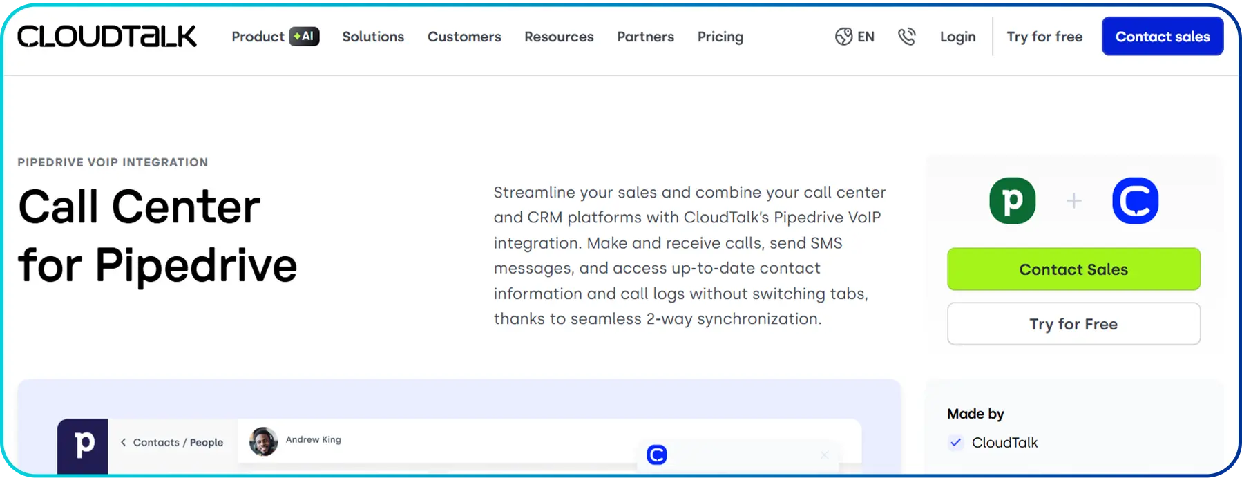Click People in the breadcrumb
The height and width of the screenshot is (478, 1242).
tap(207, 442)
